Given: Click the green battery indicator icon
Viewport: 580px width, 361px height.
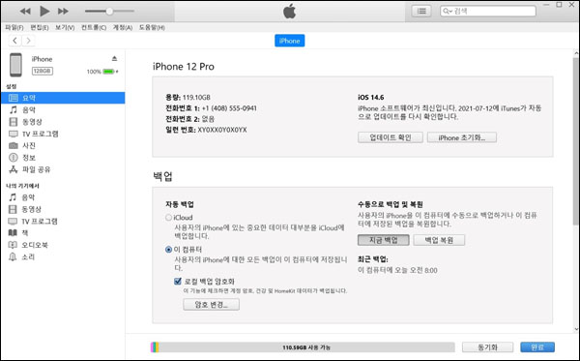Looking at the screenshot, I should pyautogui.click(x=108, y=72).
